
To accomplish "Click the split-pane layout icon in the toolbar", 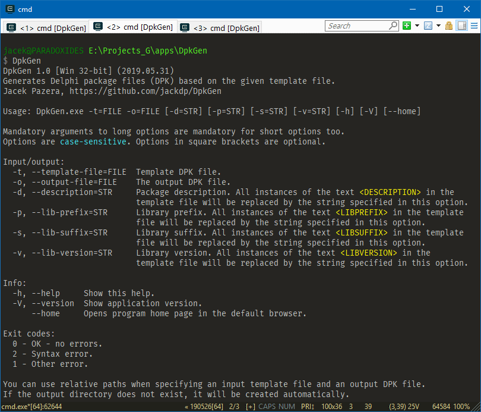I will (461, 26).
